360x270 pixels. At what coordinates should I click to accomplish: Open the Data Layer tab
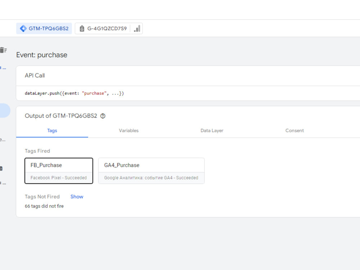pyautogui.click(x=212, y=130)
